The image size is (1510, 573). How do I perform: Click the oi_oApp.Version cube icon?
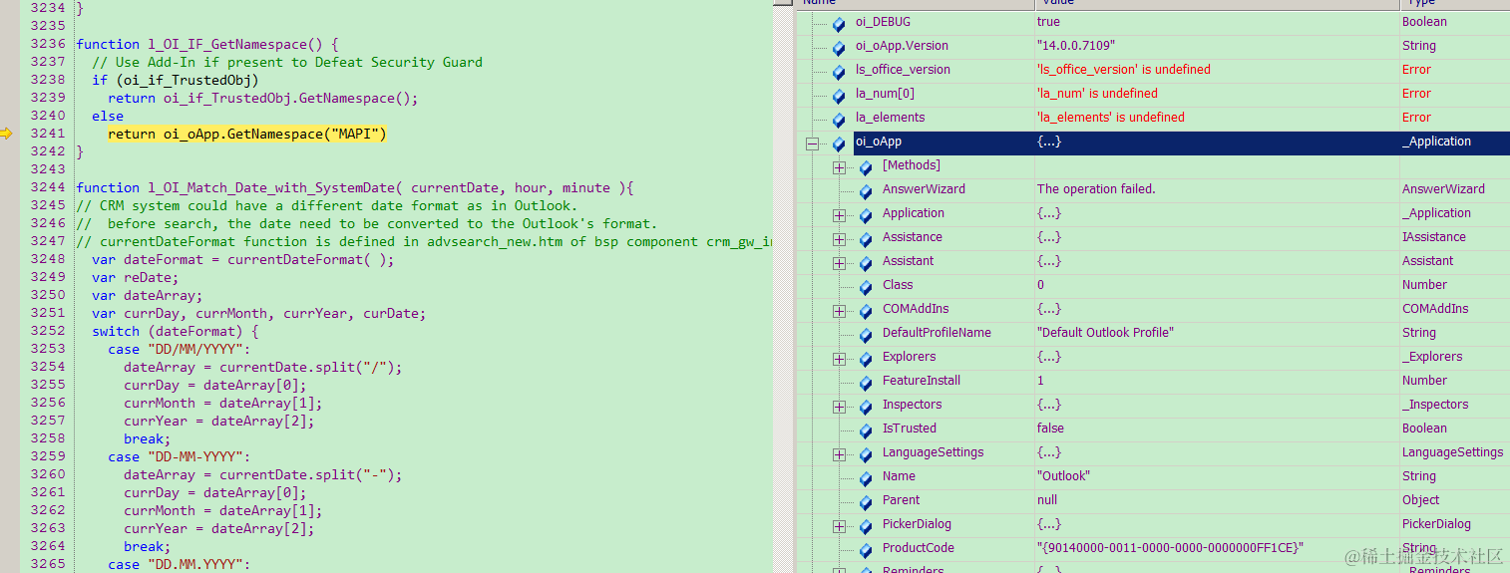(x=839, y=48)
